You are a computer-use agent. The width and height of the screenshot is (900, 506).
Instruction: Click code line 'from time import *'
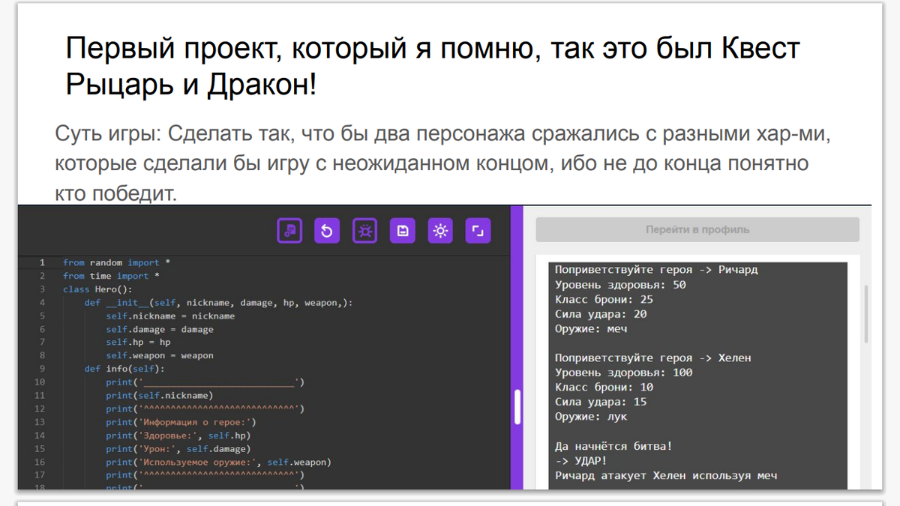point(111,276)
